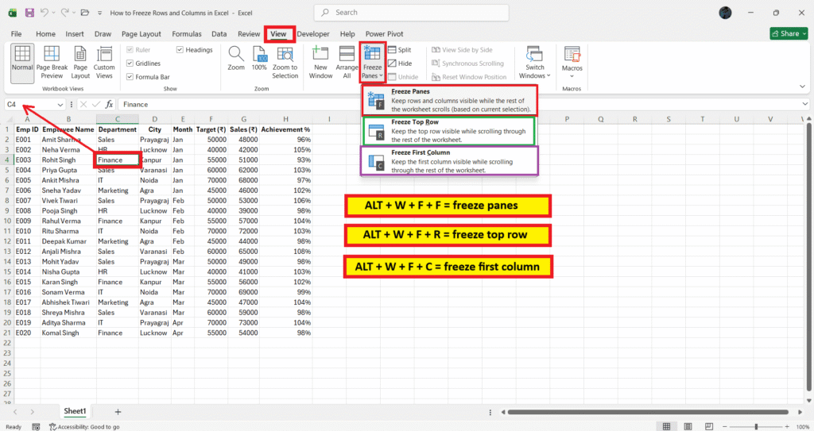This screenshot has width=814, height=431.
Task: Set zoom to 100%
Action: click(259, 58)
